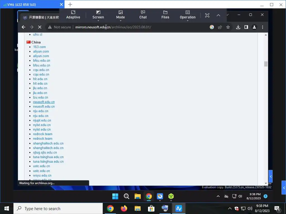Open the Files transfer panel
The width and height of the screenshot is (286, 214).
click(165, 15)
